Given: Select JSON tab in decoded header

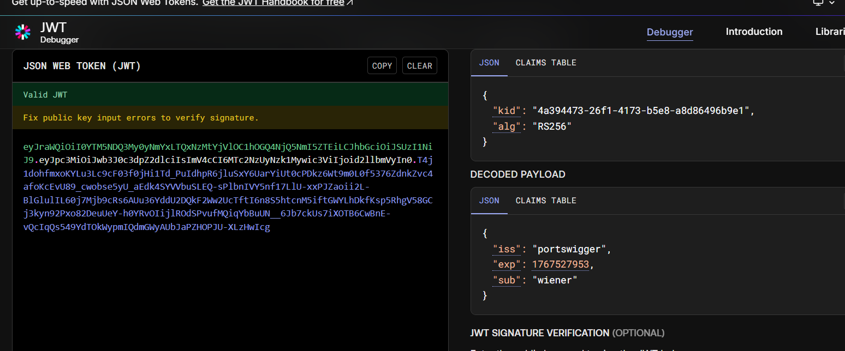Looking at the screenshot, I should tap(489, 63).
